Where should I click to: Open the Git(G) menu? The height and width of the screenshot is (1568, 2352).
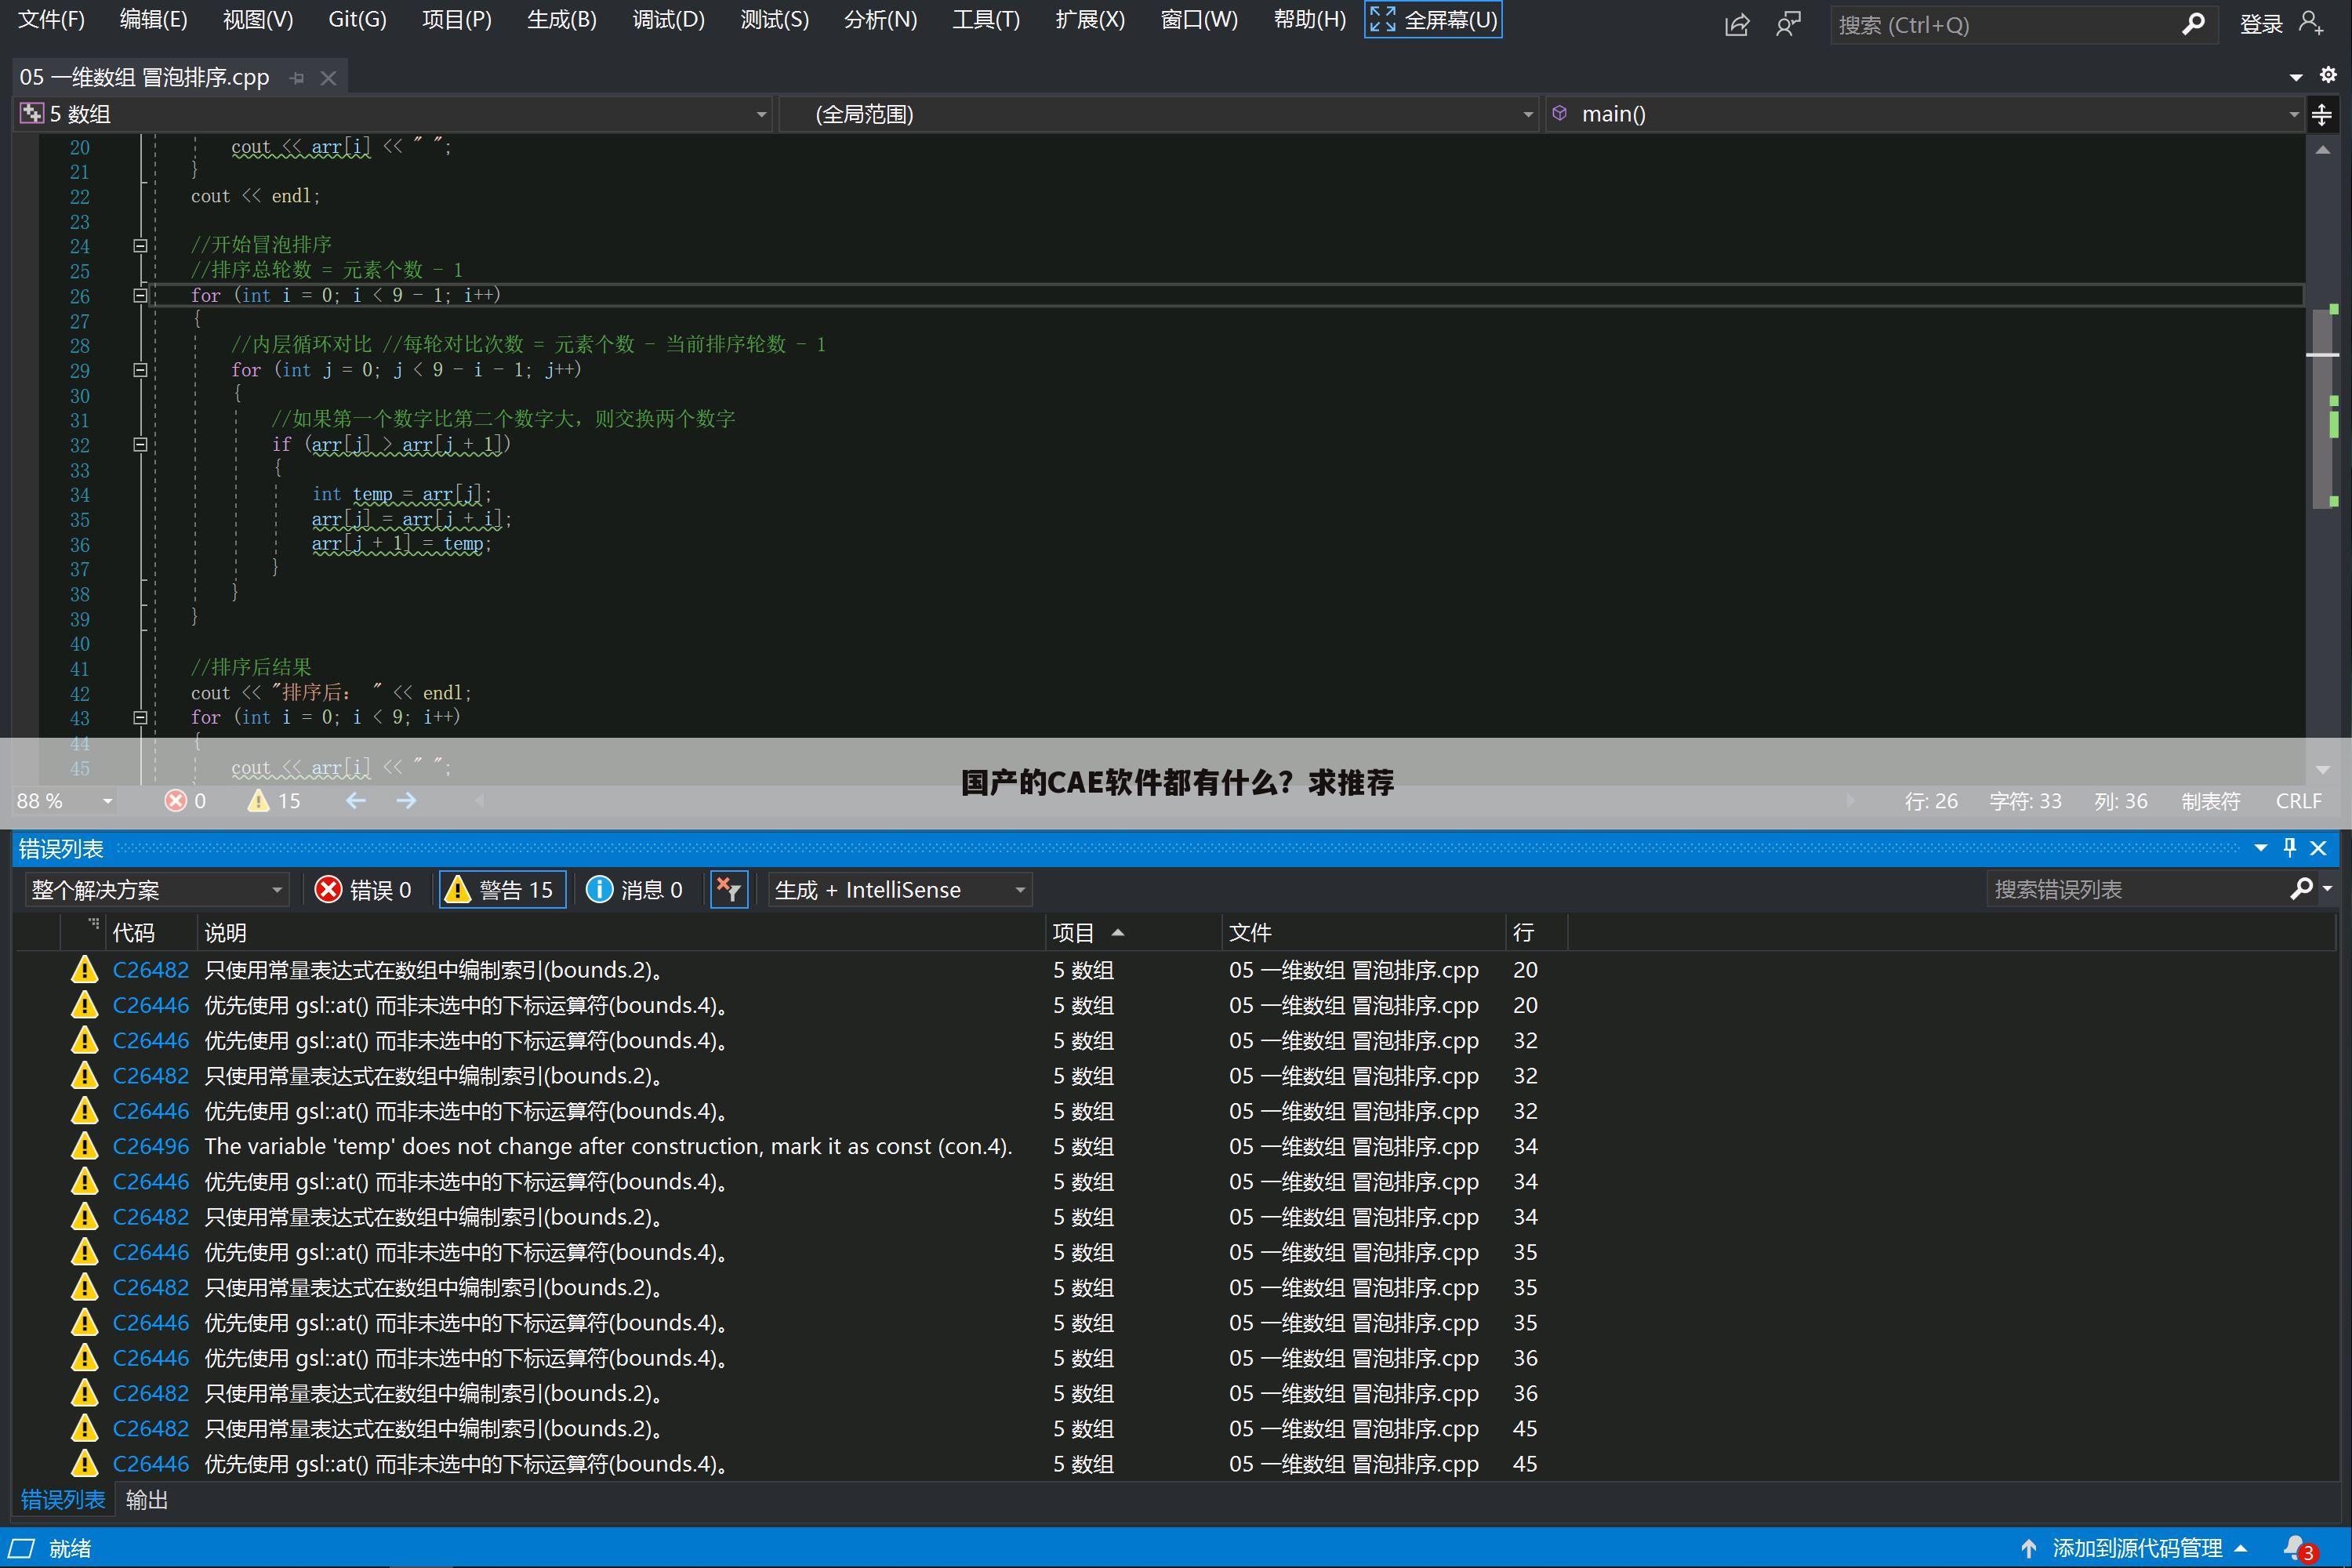[357, 20]
